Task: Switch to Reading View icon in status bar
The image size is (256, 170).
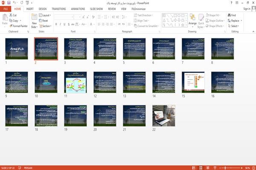Action: tap(208, 168)
